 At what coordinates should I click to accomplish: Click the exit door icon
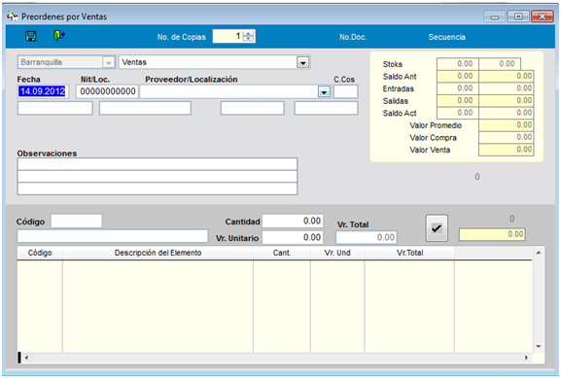(58, 35)
